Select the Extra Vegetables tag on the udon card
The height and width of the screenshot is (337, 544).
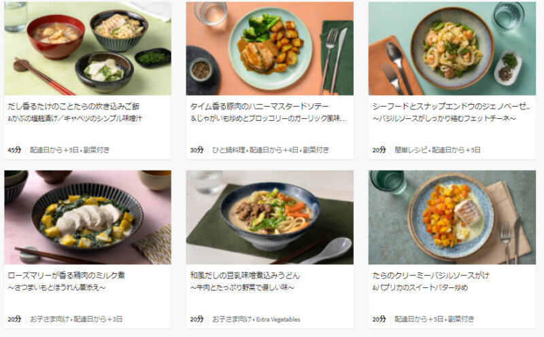(278, 319)
